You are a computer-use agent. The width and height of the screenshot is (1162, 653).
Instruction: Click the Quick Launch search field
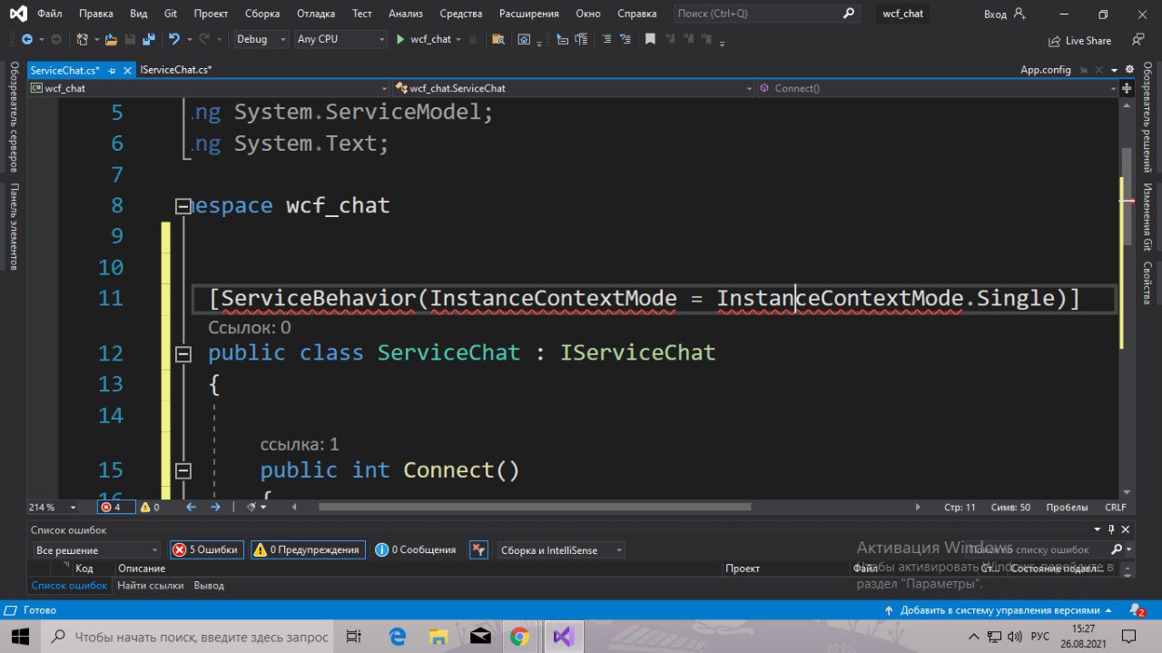(x=765, y=14)
